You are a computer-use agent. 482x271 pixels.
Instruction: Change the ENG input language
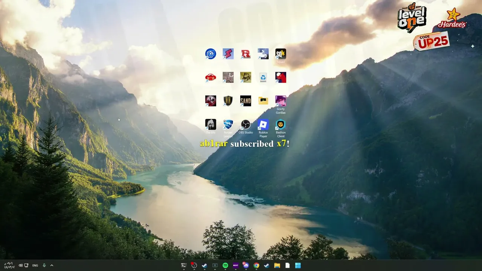click(x=35, y=265)
